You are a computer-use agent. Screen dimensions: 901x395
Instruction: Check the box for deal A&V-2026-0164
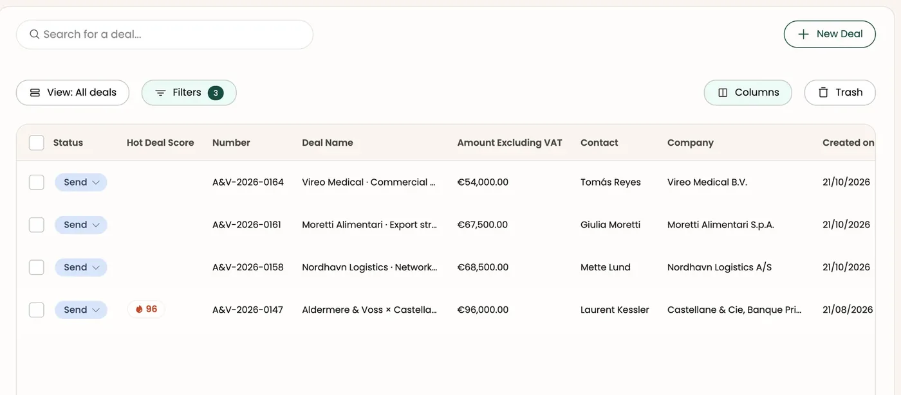[37, 182]
